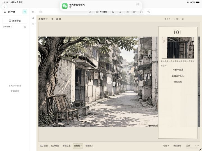
Task: Click the 老槐树下 · 第一扇窗 scene title
Action: (50, 19)
